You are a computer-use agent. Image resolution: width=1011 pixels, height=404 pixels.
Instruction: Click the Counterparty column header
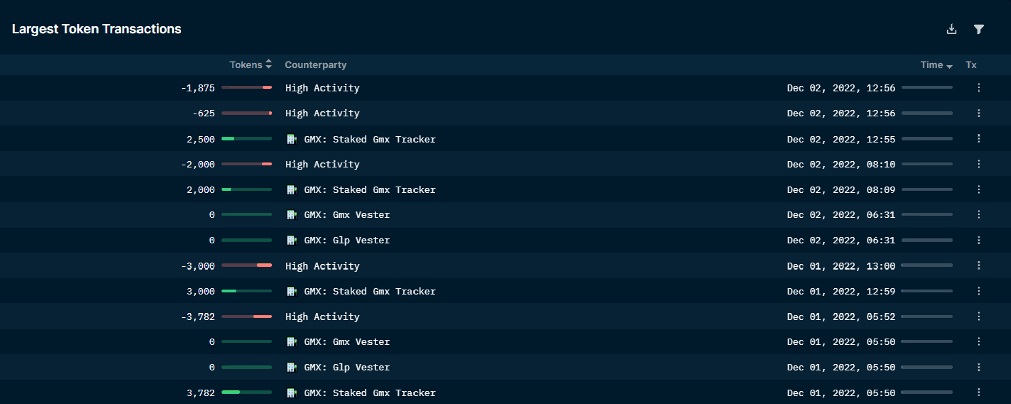[315, 65]
